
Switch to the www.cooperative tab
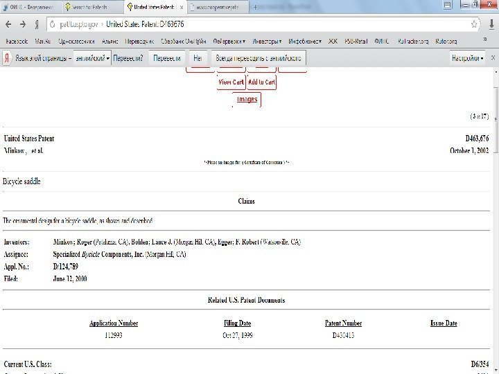[x=218, y=7]
